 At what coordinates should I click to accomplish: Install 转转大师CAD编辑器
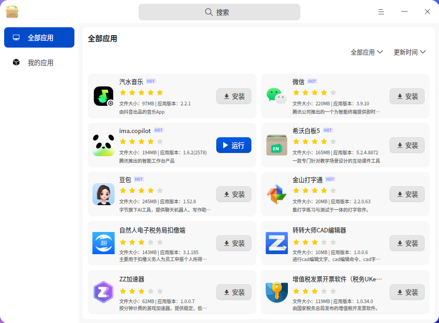[407, 243]
